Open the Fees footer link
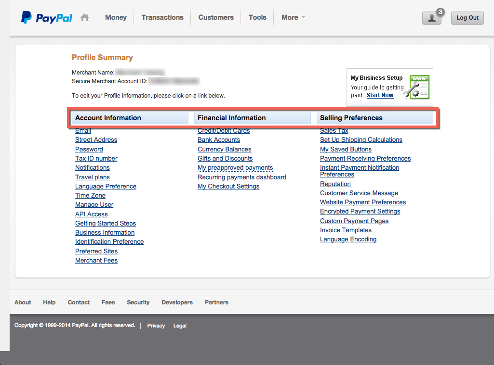Image resolution: width=494 pixels, height=365 pixels. 108,302
